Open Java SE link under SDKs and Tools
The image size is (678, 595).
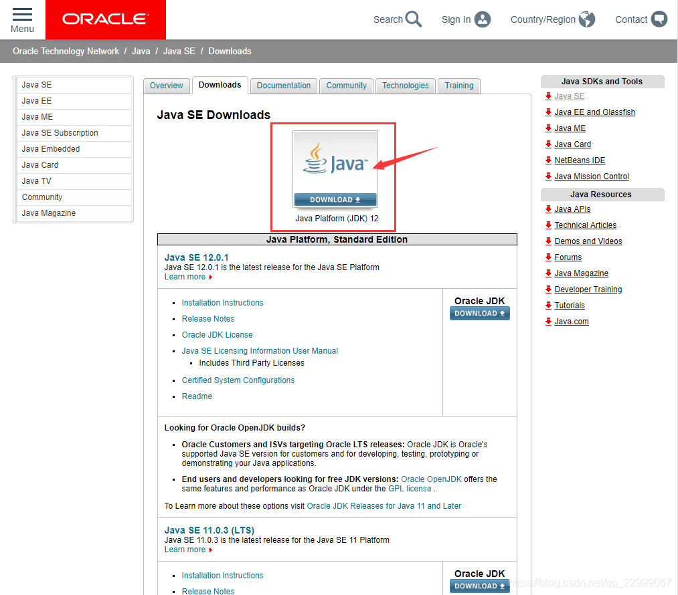[569, 96]
